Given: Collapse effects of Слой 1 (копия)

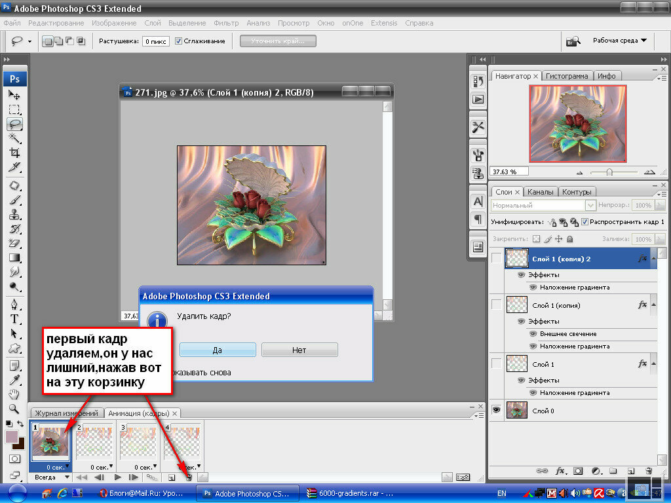Looking at the screenshot, I should coord(653,305).
